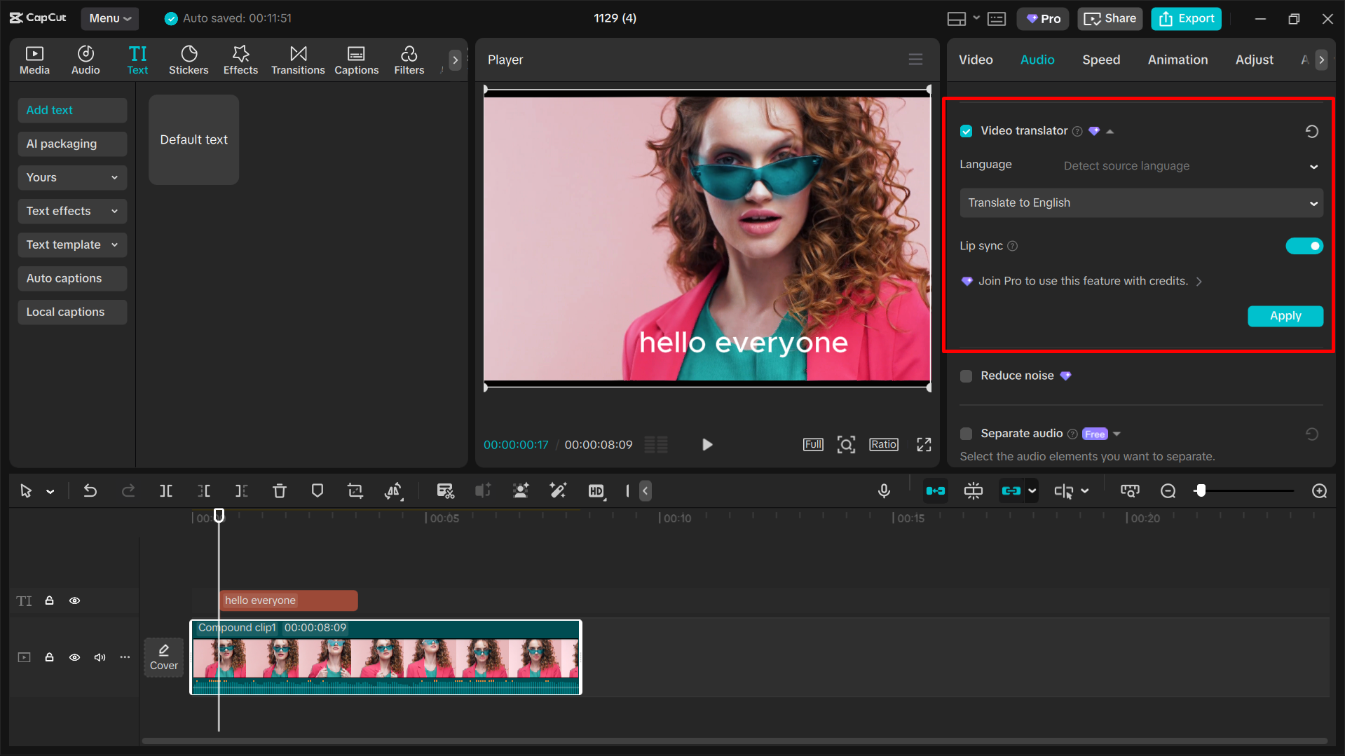This screenshot has width=1345, height=756.
Task: Open the Stickers panel
Action: click(189, 60)
